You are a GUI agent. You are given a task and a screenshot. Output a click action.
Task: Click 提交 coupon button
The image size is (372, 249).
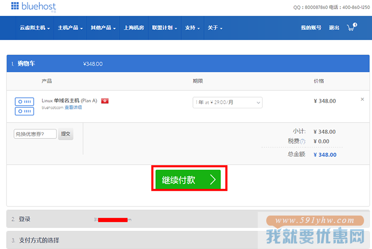pos(66,134)
